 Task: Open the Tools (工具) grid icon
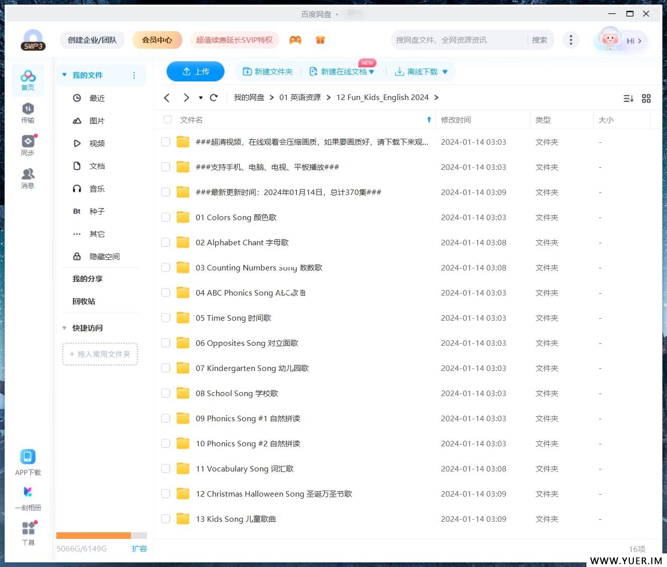(28, 528)
